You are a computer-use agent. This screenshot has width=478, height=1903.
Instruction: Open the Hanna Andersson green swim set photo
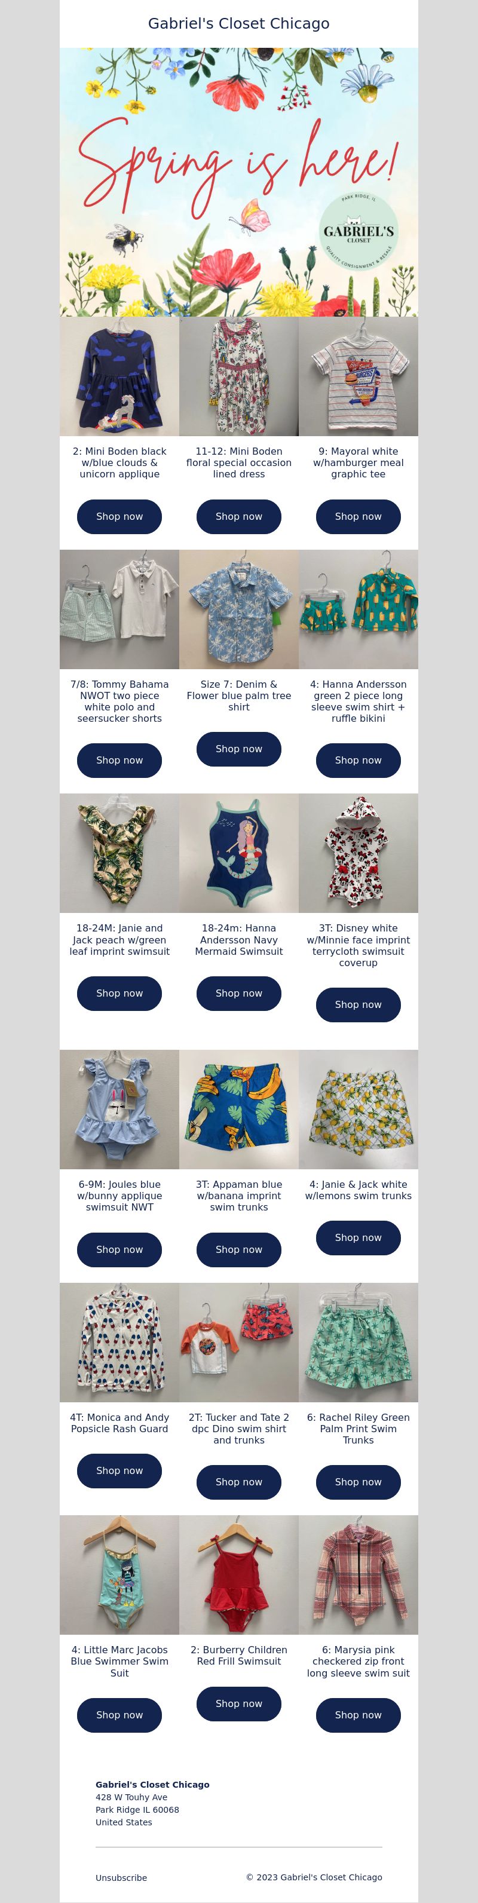358,609
